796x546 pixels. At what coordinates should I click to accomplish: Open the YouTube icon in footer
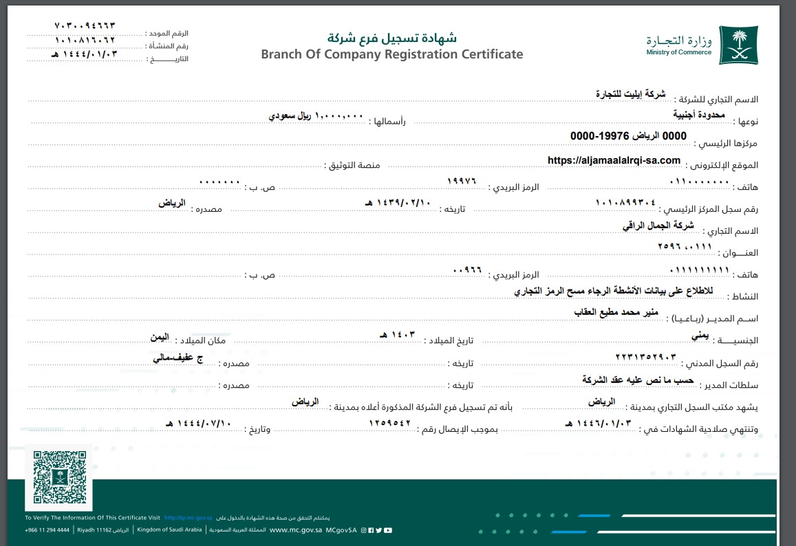pos(388,530)
